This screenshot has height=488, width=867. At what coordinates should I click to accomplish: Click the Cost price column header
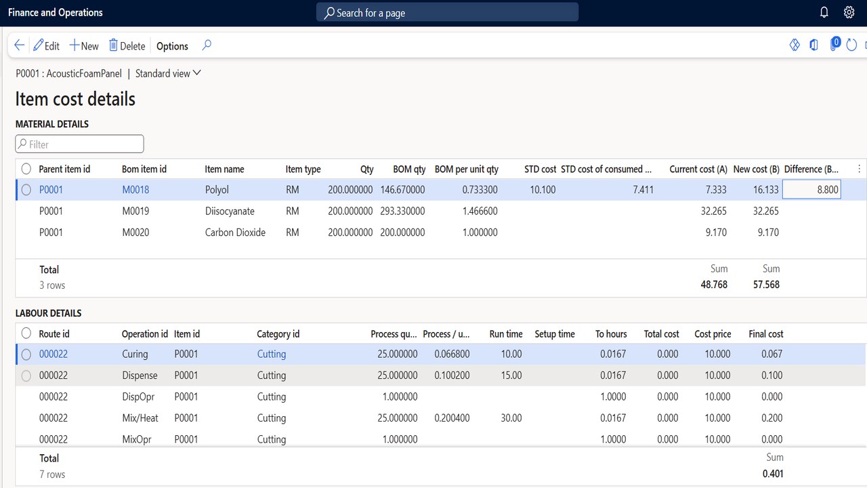point(713,333)
